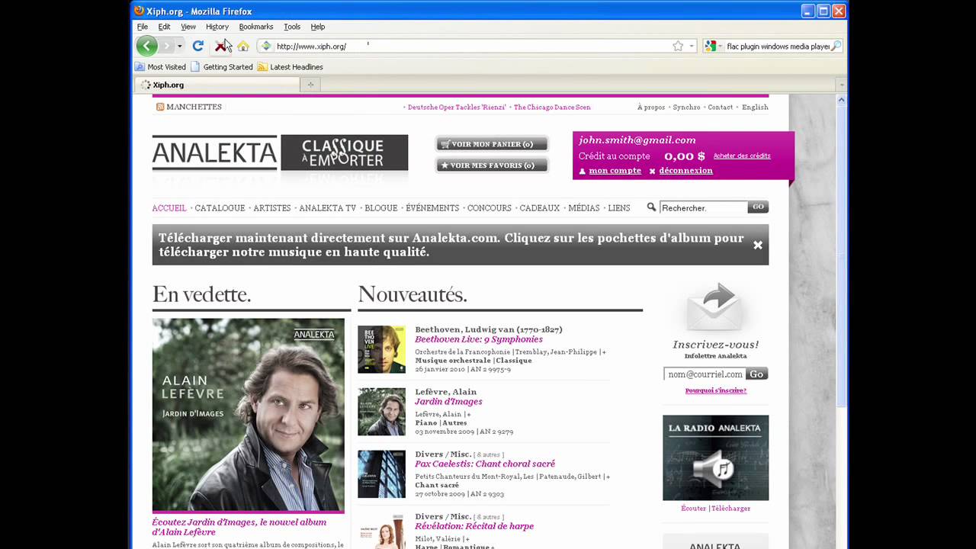This screenshot has height=549, width=976.
Task: Open 'The Chicago Dance Scen' headline
Action: [x=552, y=108]
